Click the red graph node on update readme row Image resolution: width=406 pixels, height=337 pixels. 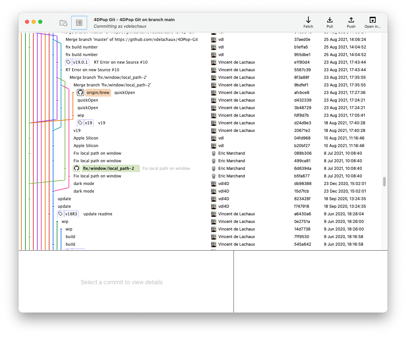coord(49,214)
